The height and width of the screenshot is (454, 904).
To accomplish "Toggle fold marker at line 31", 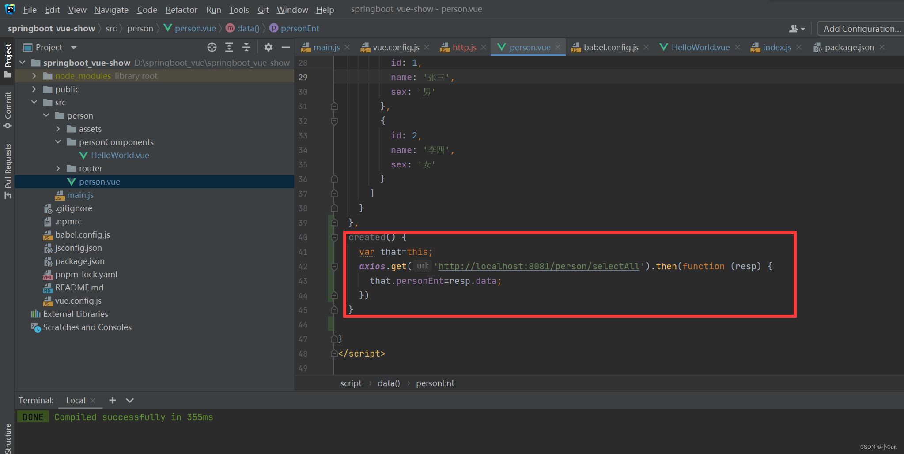I will click(334, 106).
